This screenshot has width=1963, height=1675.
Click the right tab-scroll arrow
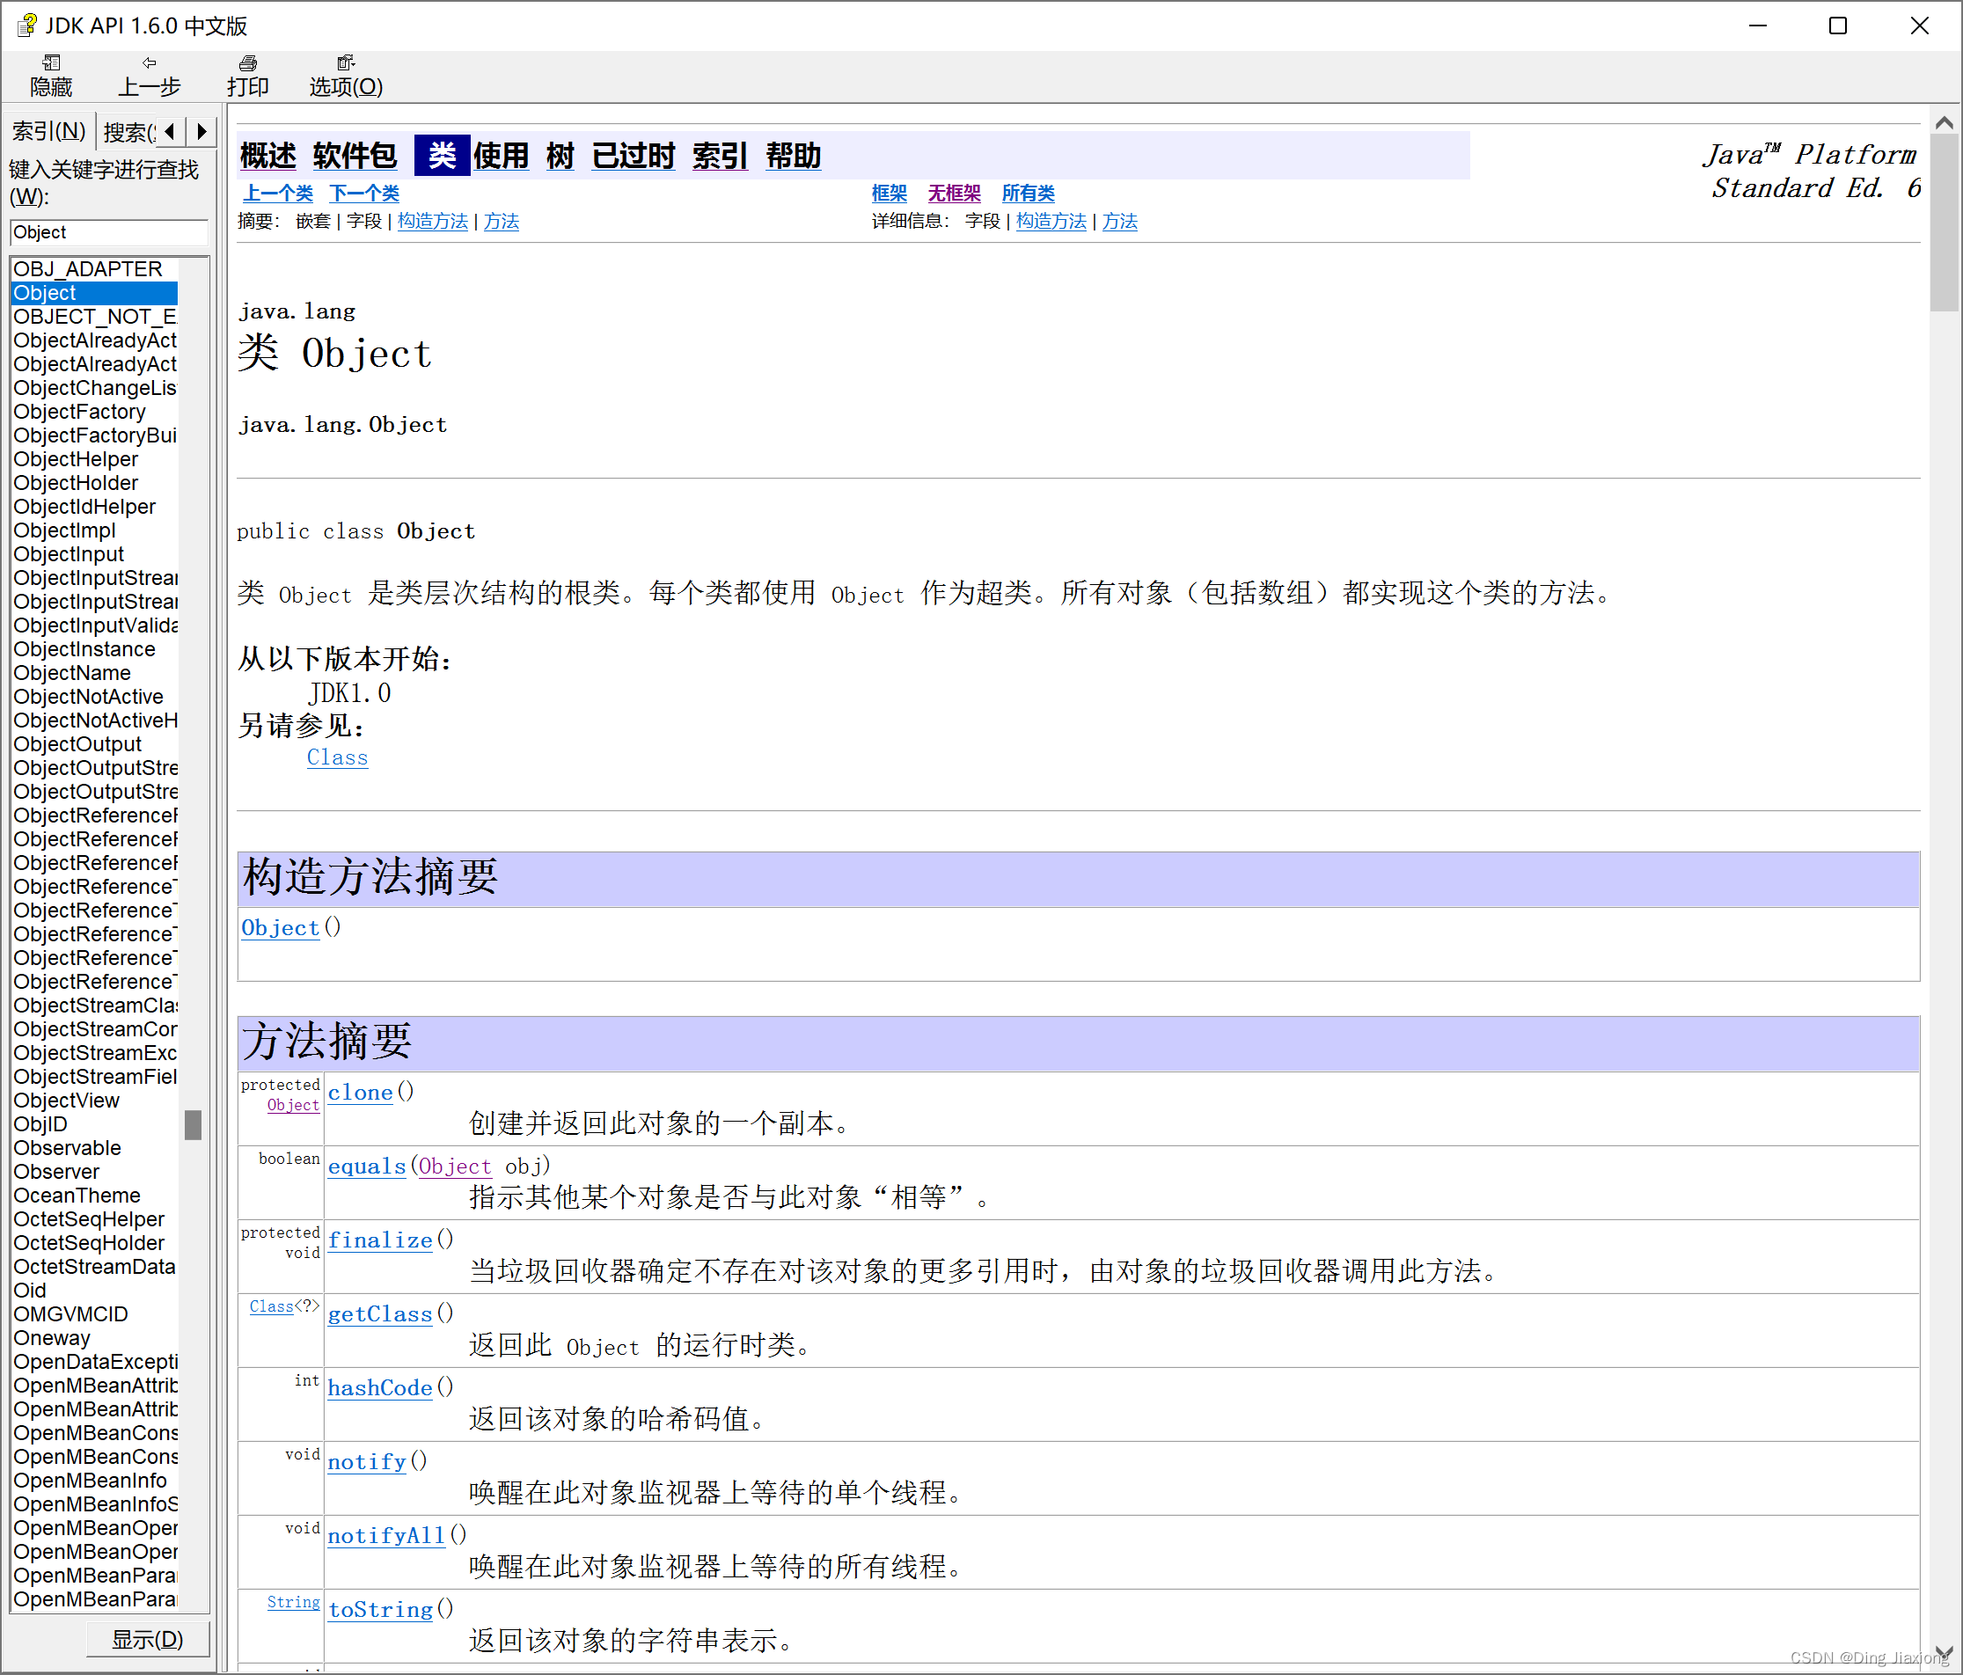click(x=201, y=132)
